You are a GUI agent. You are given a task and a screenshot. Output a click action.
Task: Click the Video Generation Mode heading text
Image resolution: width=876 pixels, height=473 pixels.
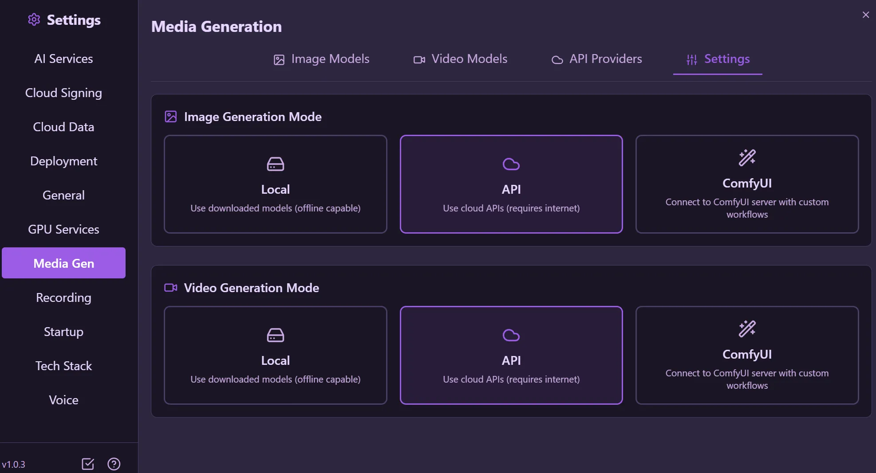pyautogui.click(x=252, y=288)
